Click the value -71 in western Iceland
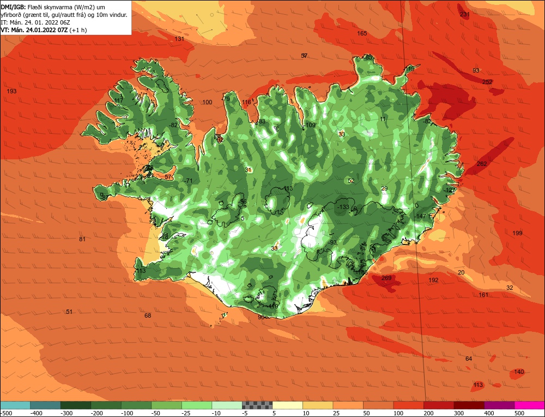Image resolution: width=545 pixels, height=417 pixels. [188, 181]
